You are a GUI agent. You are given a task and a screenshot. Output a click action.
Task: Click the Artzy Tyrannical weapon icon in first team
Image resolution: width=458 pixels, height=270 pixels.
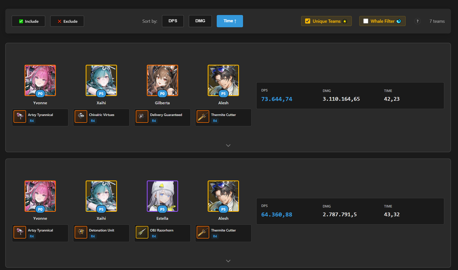tap(20, 116)
